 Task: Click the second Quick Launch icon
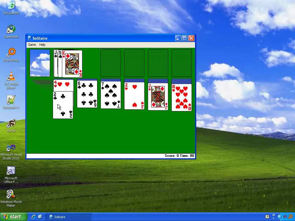(40, 217)
